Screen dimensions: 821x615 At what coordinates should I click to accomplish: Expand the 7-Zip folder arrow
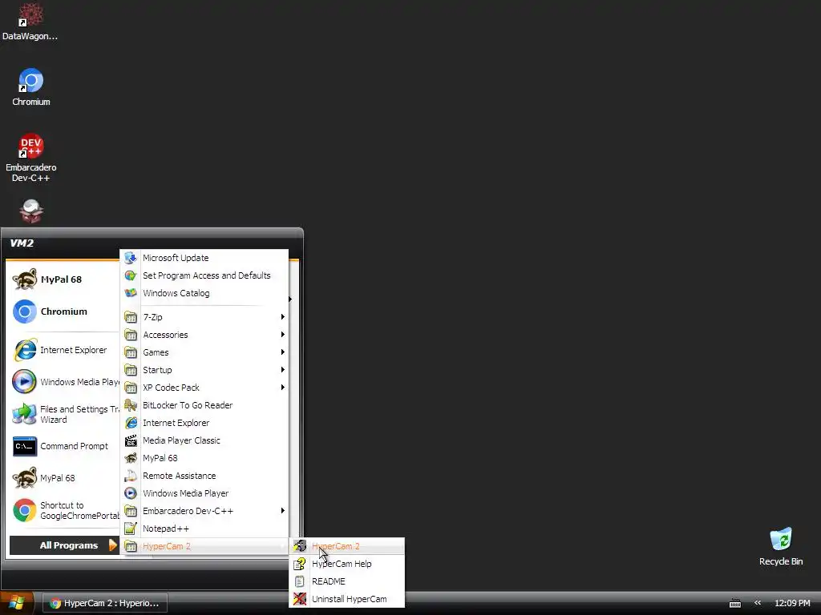[283, 317]
